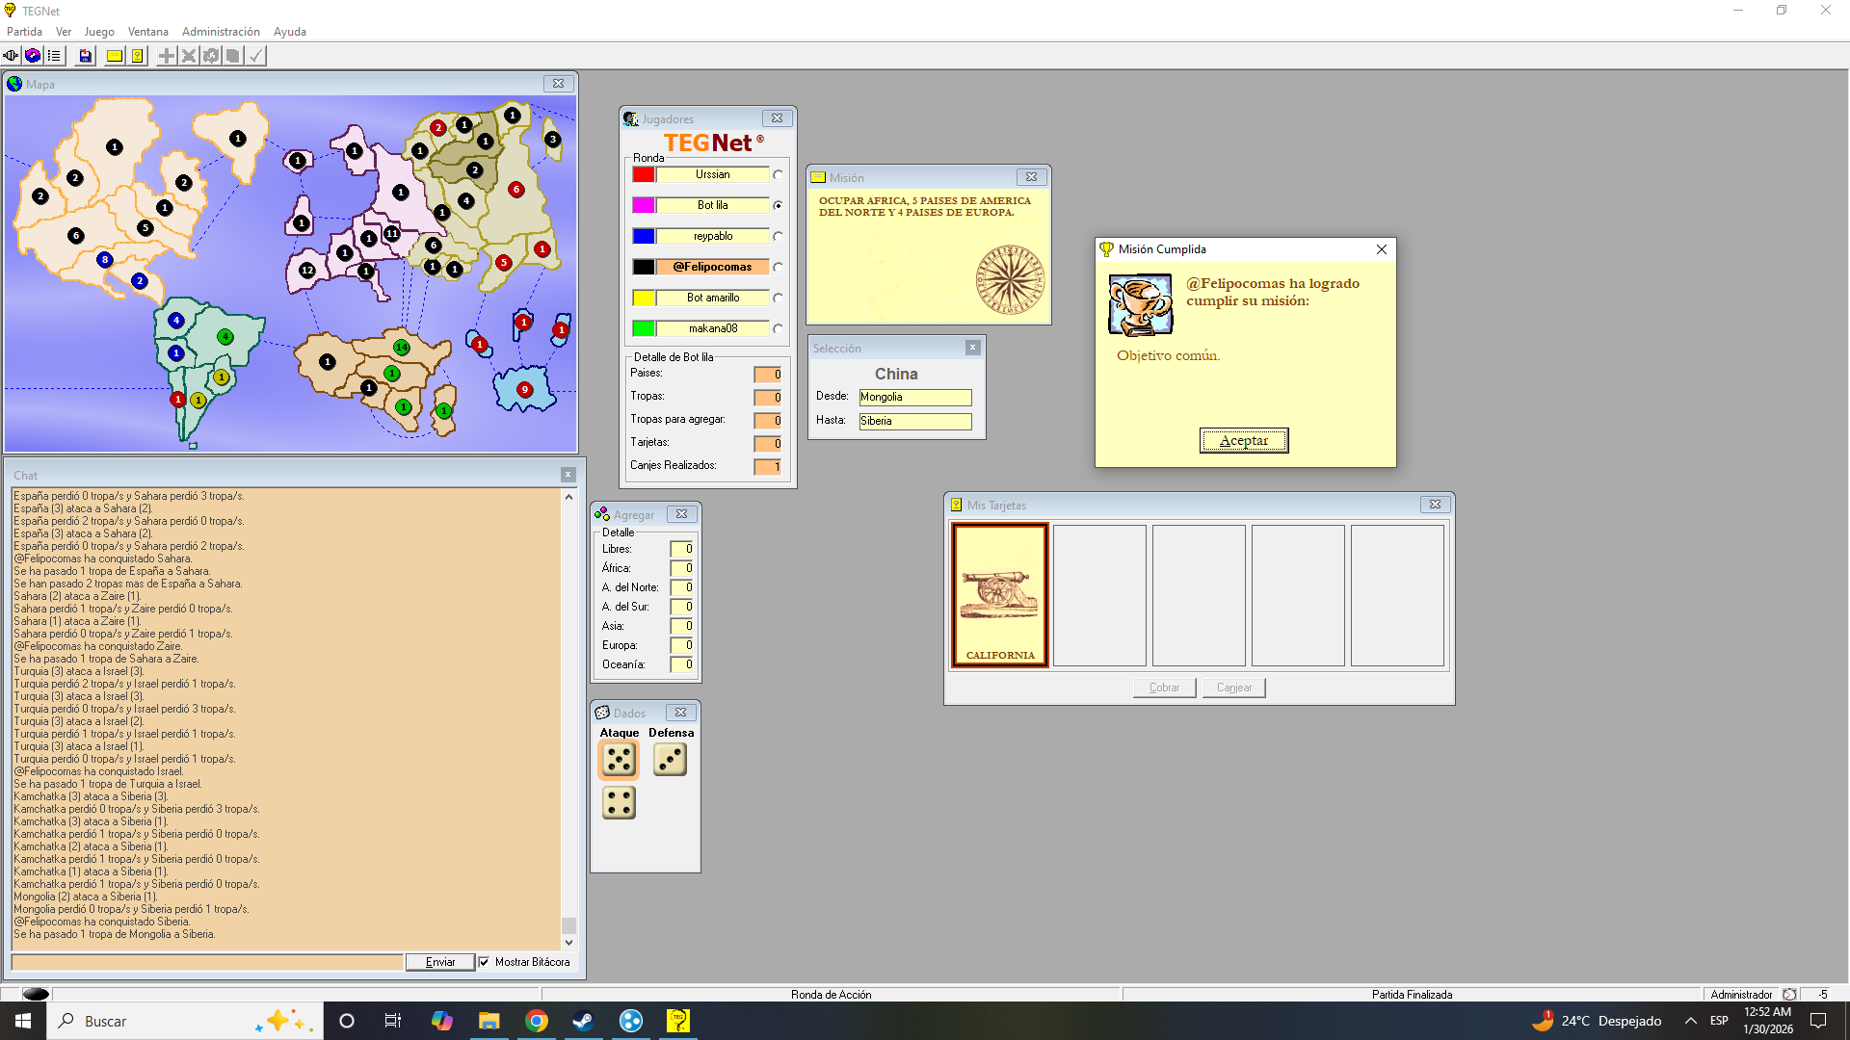Click the connect plug toolbar icon
1850x1040 pixels.
click(11, 56)
